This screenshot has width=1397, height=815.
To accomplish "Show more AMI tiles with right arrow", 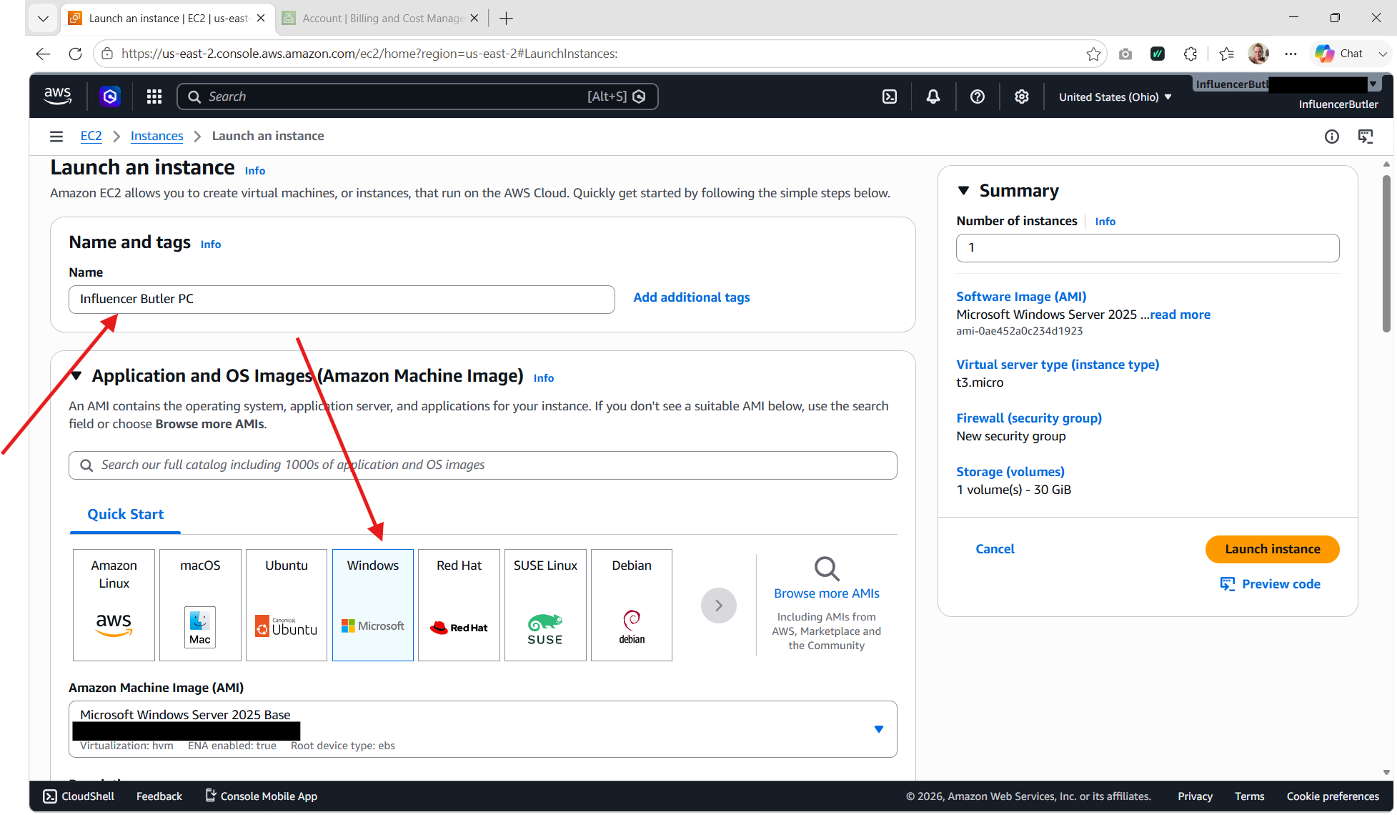I will pos(719,606).
